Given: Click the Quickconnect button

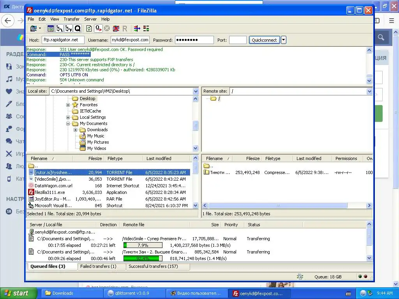Looking at the screenshot, I should [264, 40].
